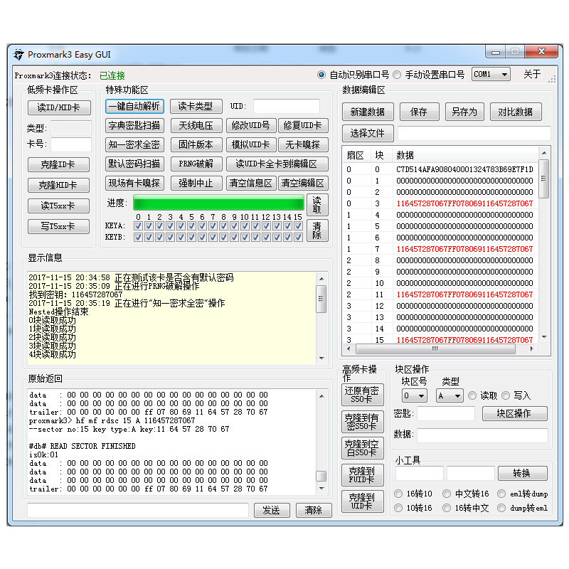Start PRNG破解

[196, 164]
